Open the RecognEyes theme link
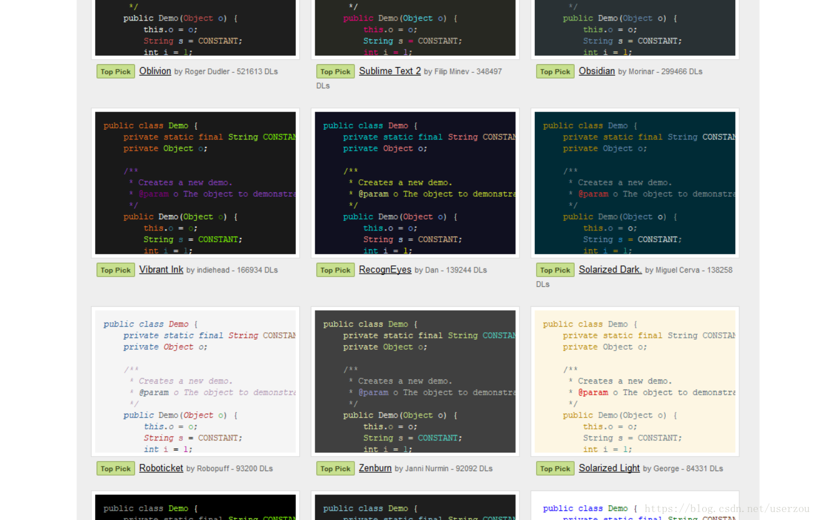816x520 pixels. tap(385, 270)
